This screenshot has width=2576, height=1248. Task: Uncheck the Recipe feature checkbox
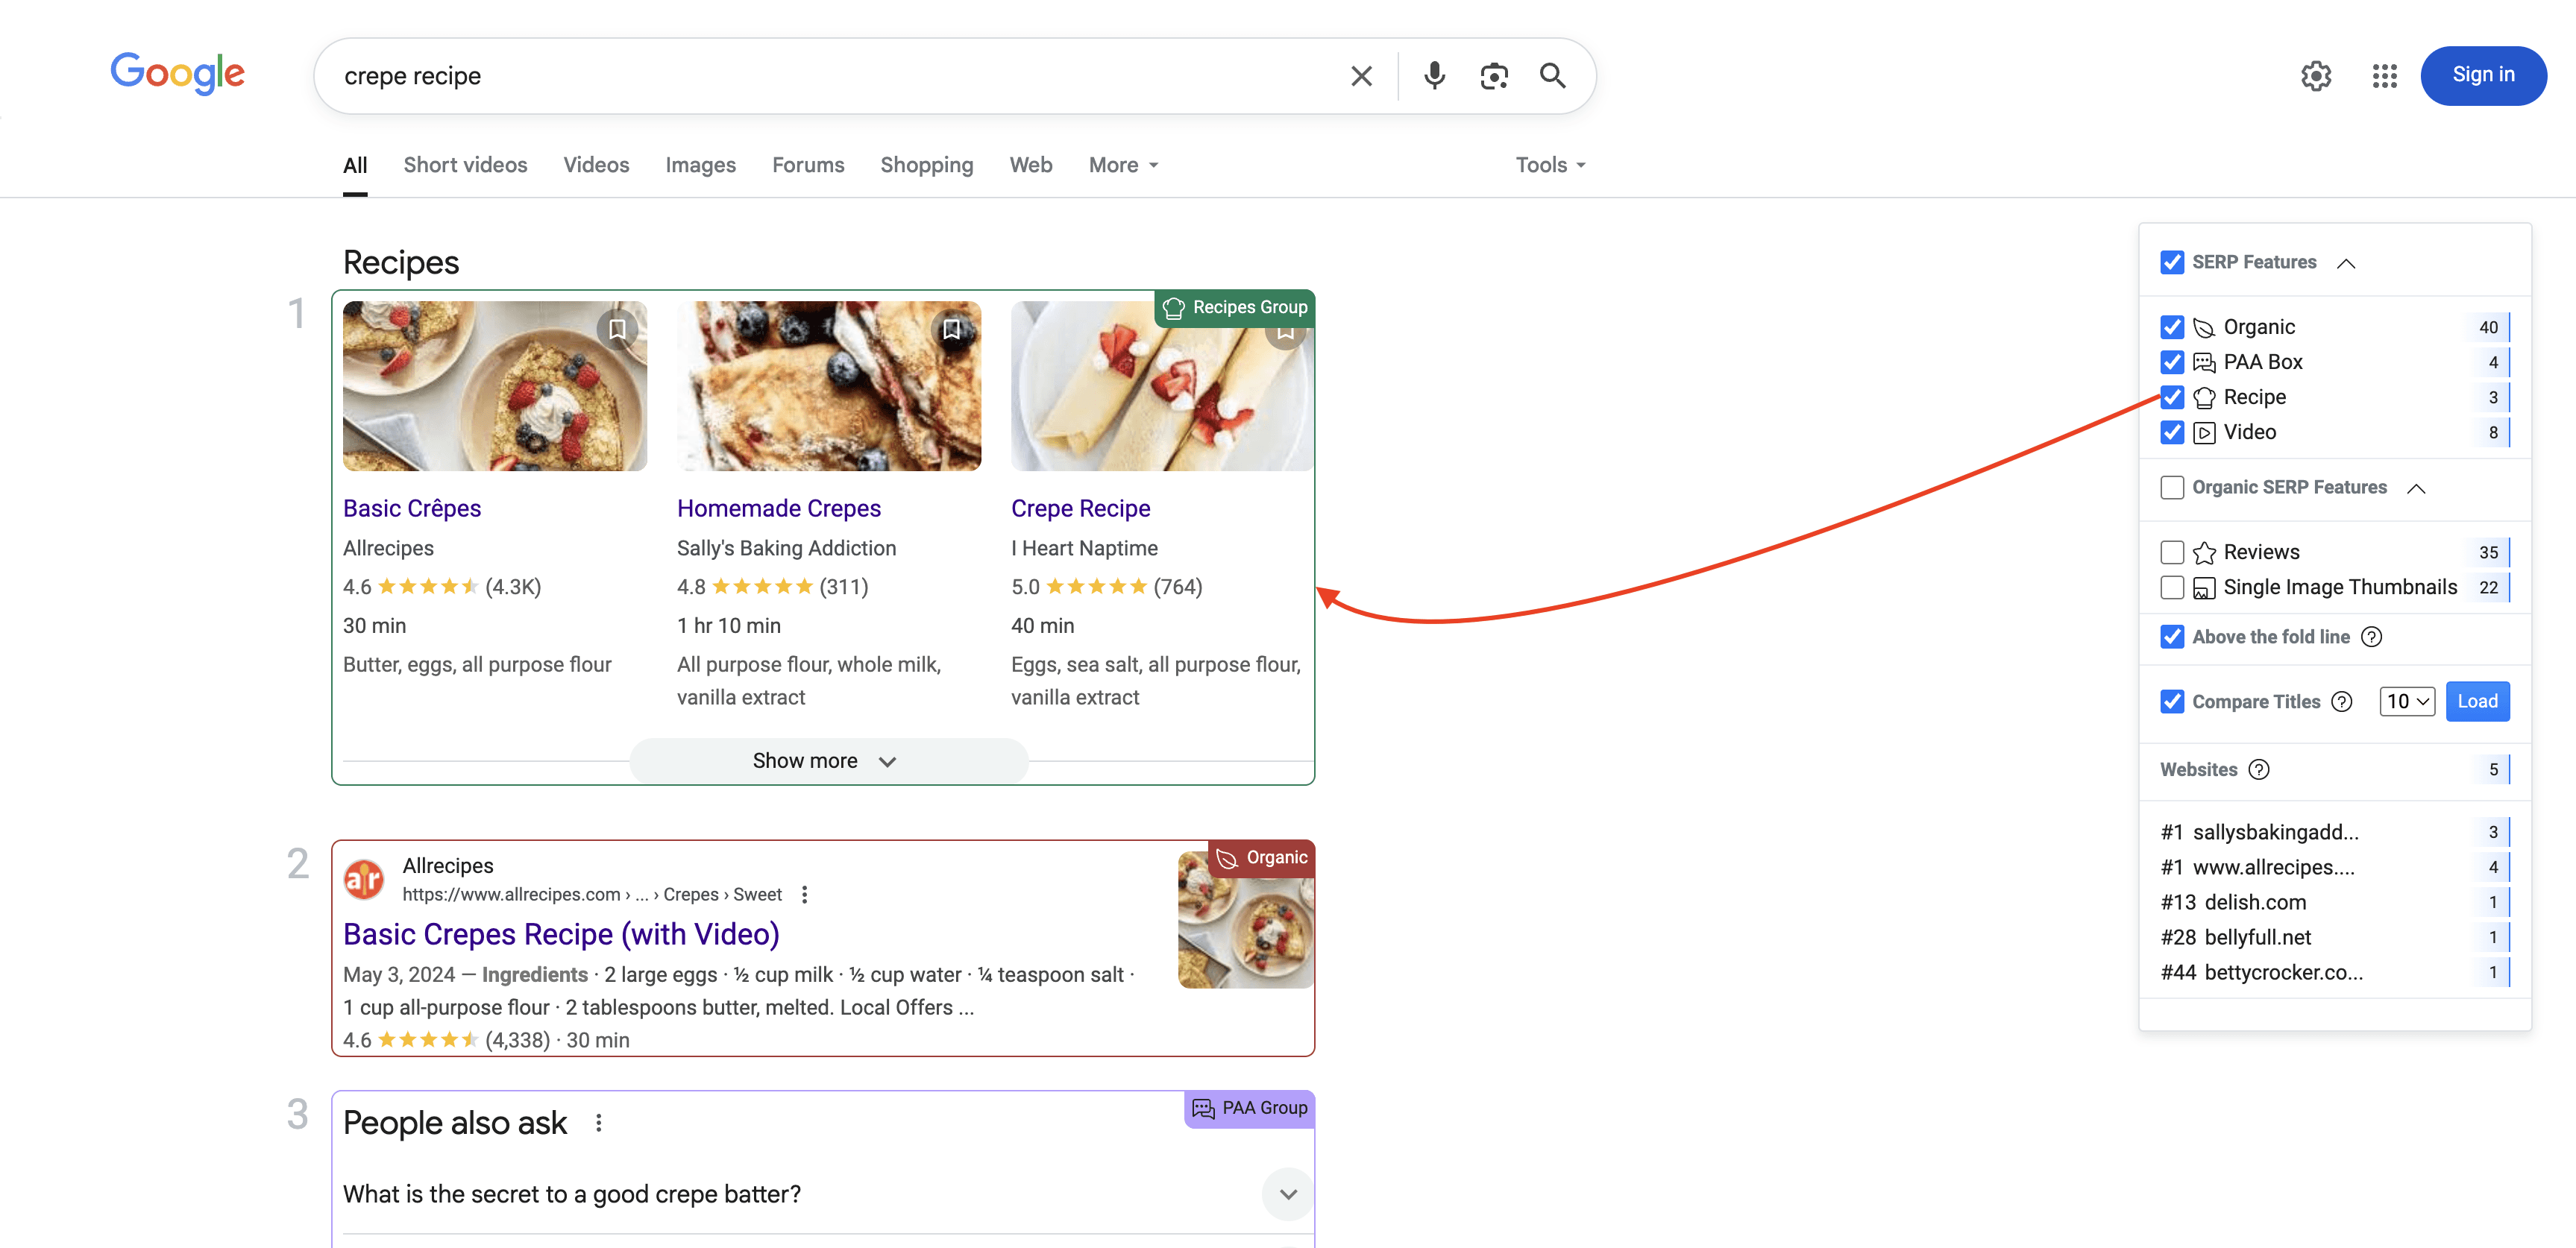click(x=2172, y=398)
